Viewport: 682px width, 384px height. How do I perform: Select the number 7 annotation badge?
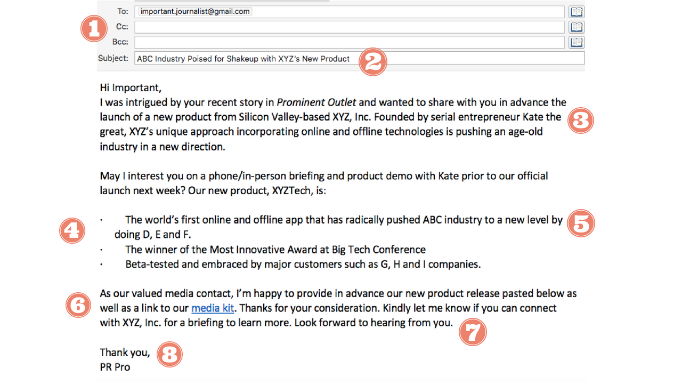[473, 332]
